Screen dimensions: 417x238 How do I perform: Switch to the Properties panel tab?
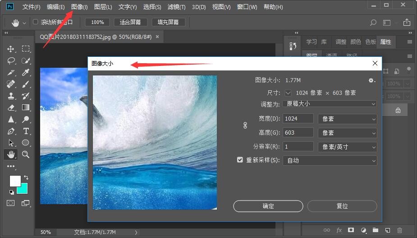tap(386, 42)
